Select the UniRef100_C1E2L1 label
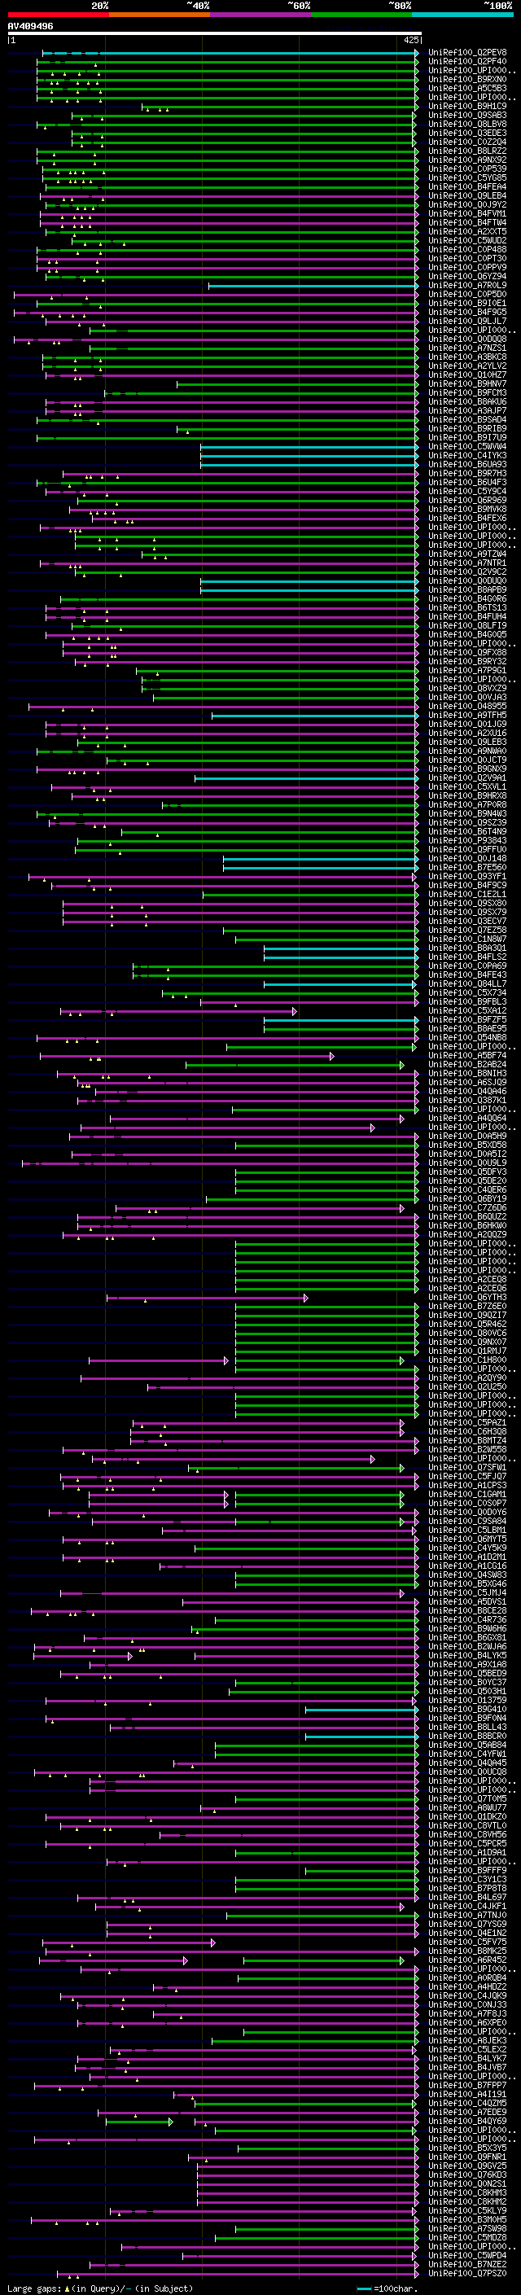521x2295 pixels. coord(466,895)
